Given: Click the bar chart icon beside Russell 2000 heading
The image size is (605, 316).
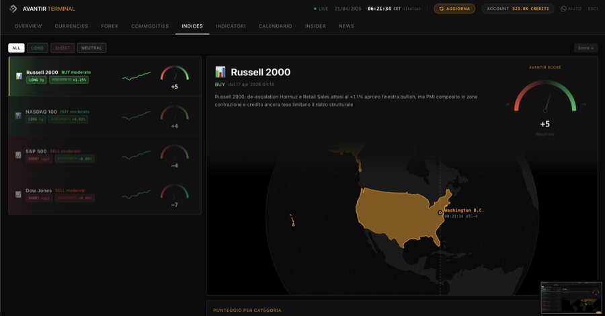Looking at the screenshot, I should [x=220, y=72].
